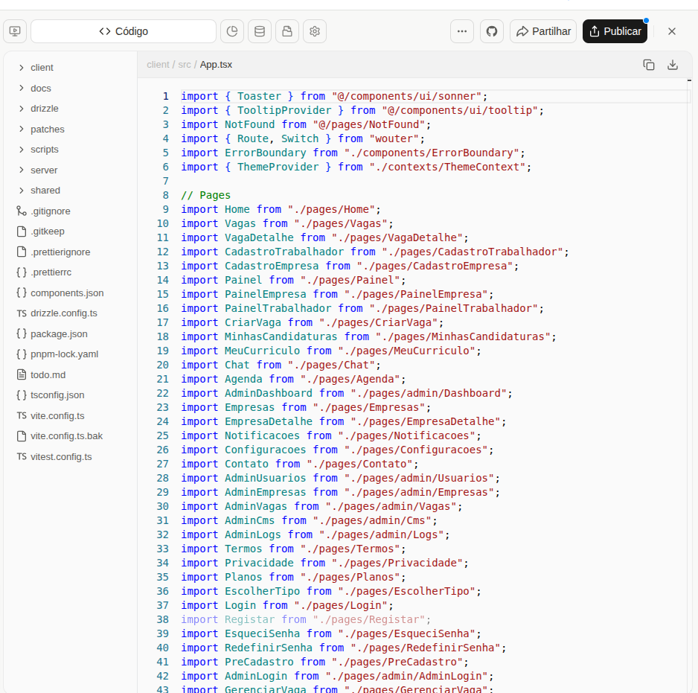Open package.json in file tree

[59, 334]
